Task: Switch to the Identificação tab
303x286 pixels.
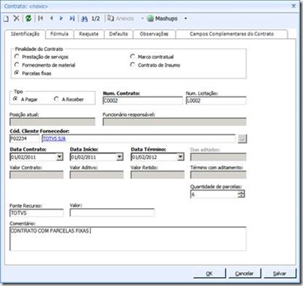Action: (25, 34)
